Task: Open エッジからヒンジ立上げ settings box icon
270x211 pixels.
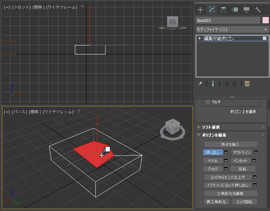Action: [x=255, y=177]
